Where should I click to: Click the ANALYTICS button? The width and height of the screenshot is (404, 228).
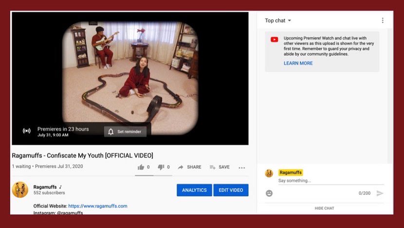(194, 190)
